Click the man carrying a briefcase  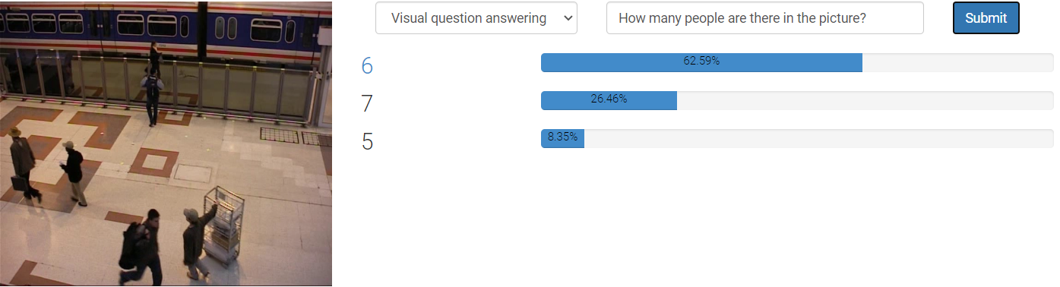[23, 165]
